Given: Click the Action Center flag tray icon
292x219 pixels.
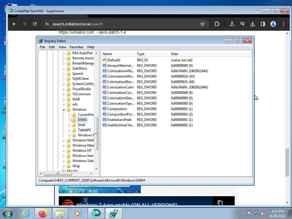Looking at the screenshot, I should (249, 214).
